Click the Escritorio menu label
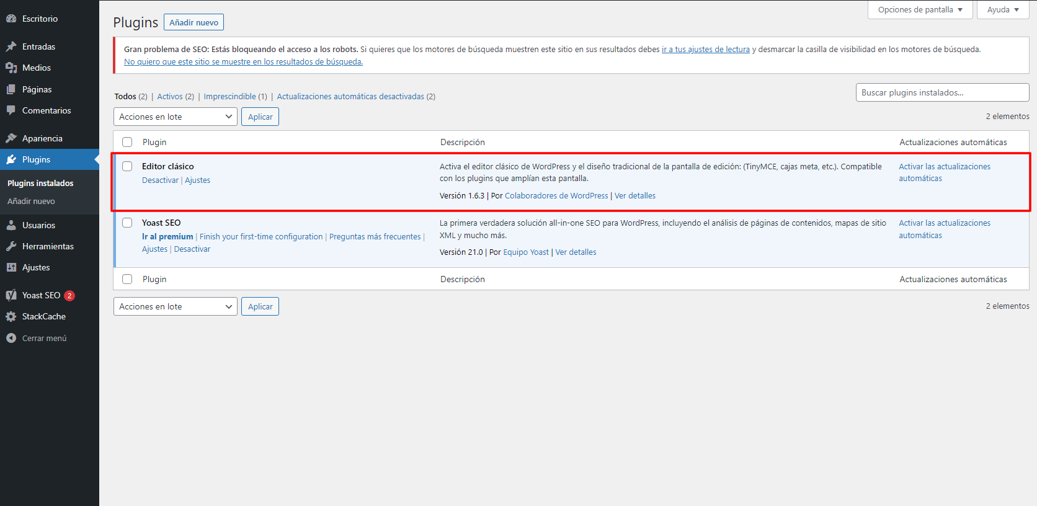 click(x=40, y=19)
